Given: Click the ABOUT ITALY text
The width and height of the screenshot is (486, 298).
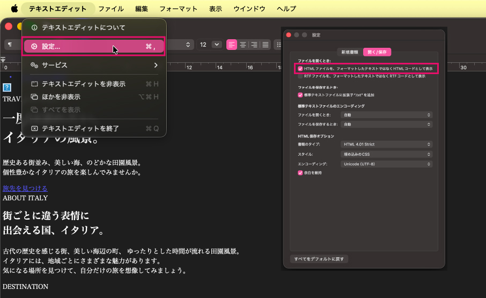Looking at the screenshot, I should [25, 198].
